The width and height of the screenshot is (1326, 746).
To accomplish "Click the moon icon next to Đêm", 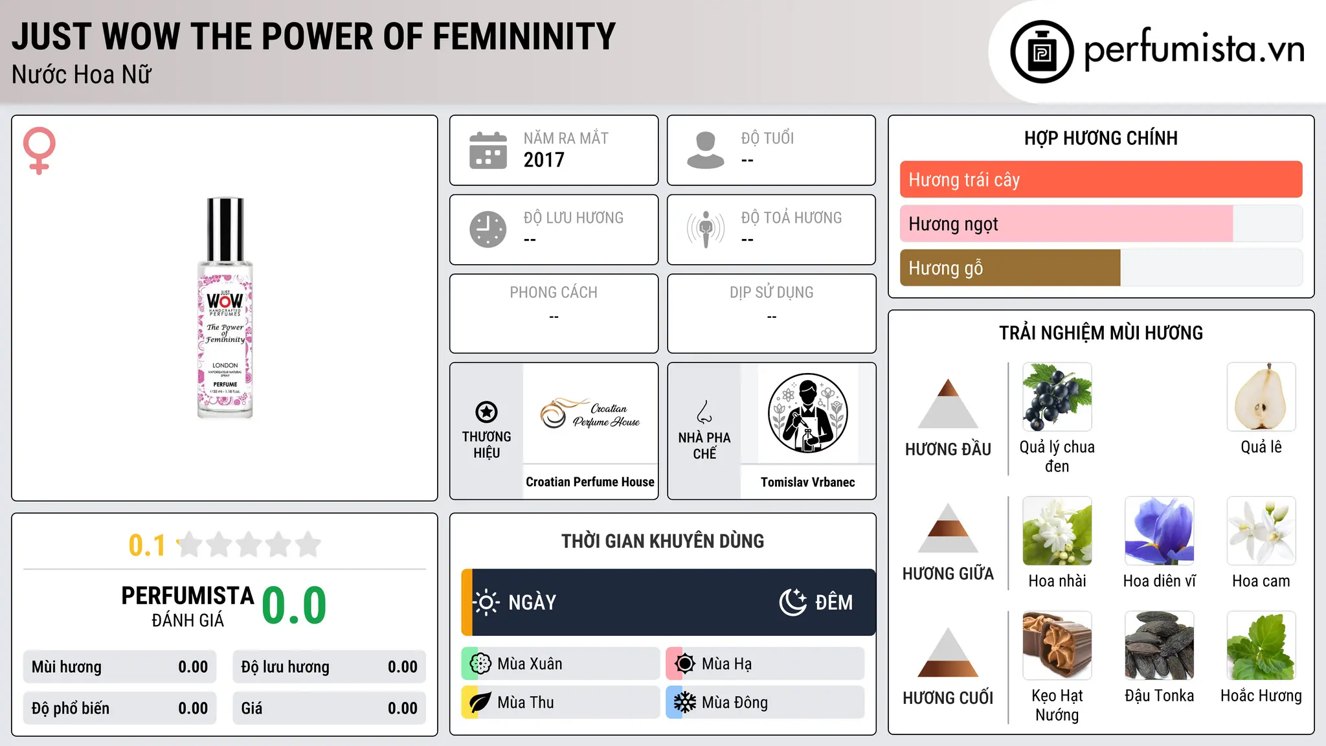I will [x=793, y=602].
